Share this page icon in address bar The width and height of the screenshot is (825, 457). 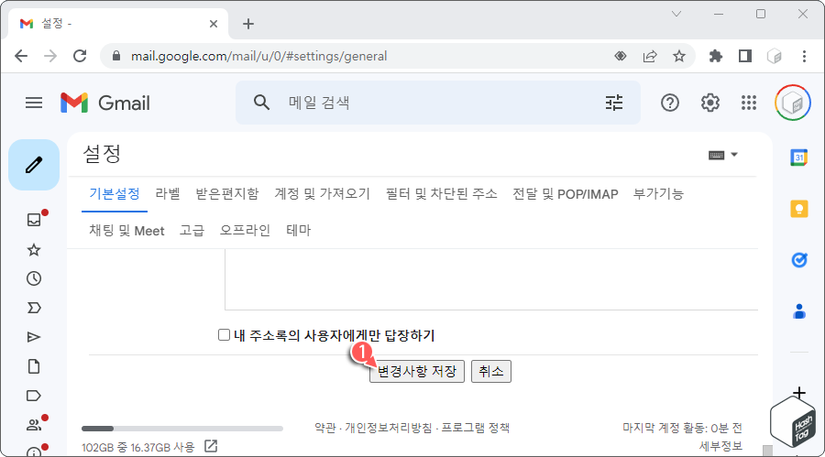(x=650, y=56)
